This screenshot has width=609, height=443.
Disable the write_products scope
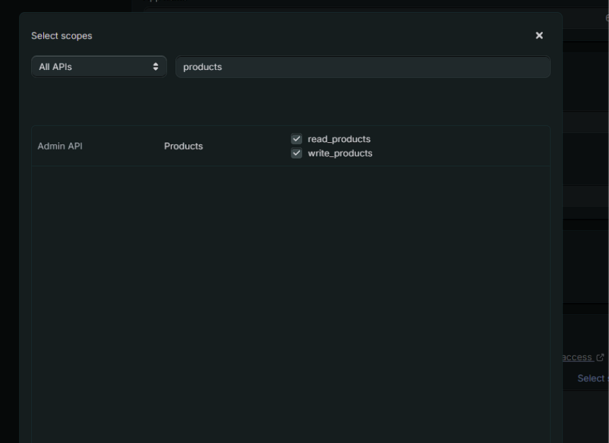(296, 152)
